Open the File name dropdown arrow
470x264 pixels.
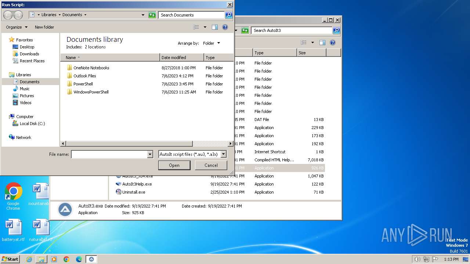coord(150,154)
